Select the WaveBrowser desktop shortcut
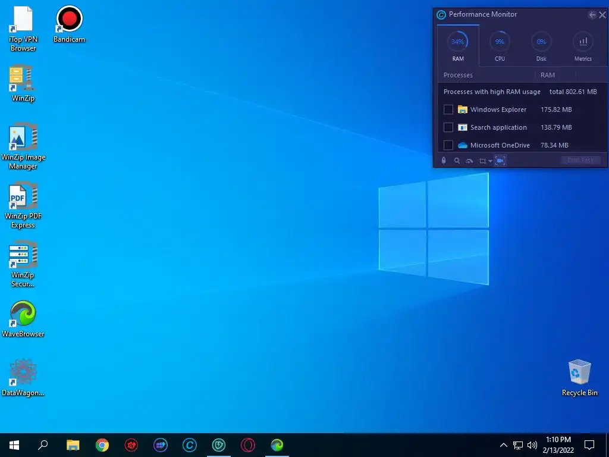This screenshot has height=457, width=609. tap(23, 319)
